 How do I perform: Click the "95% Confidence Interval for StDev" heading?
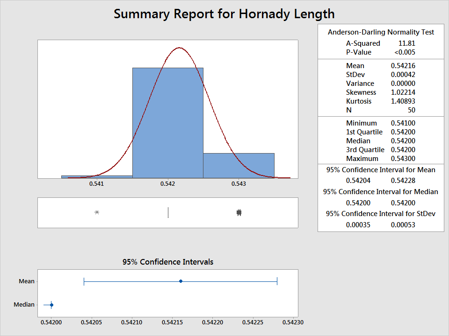click(x=381, y=214)
